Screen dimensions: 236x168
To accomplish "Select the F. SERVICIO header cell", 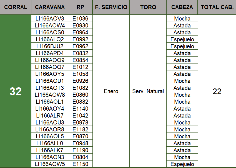I will (x=111, y=7).
